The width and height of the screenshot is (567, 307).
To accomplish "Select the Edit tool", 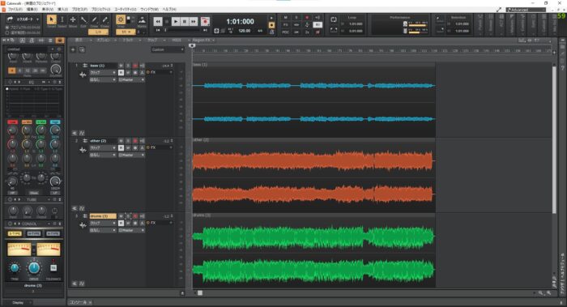I will point(83,19).
